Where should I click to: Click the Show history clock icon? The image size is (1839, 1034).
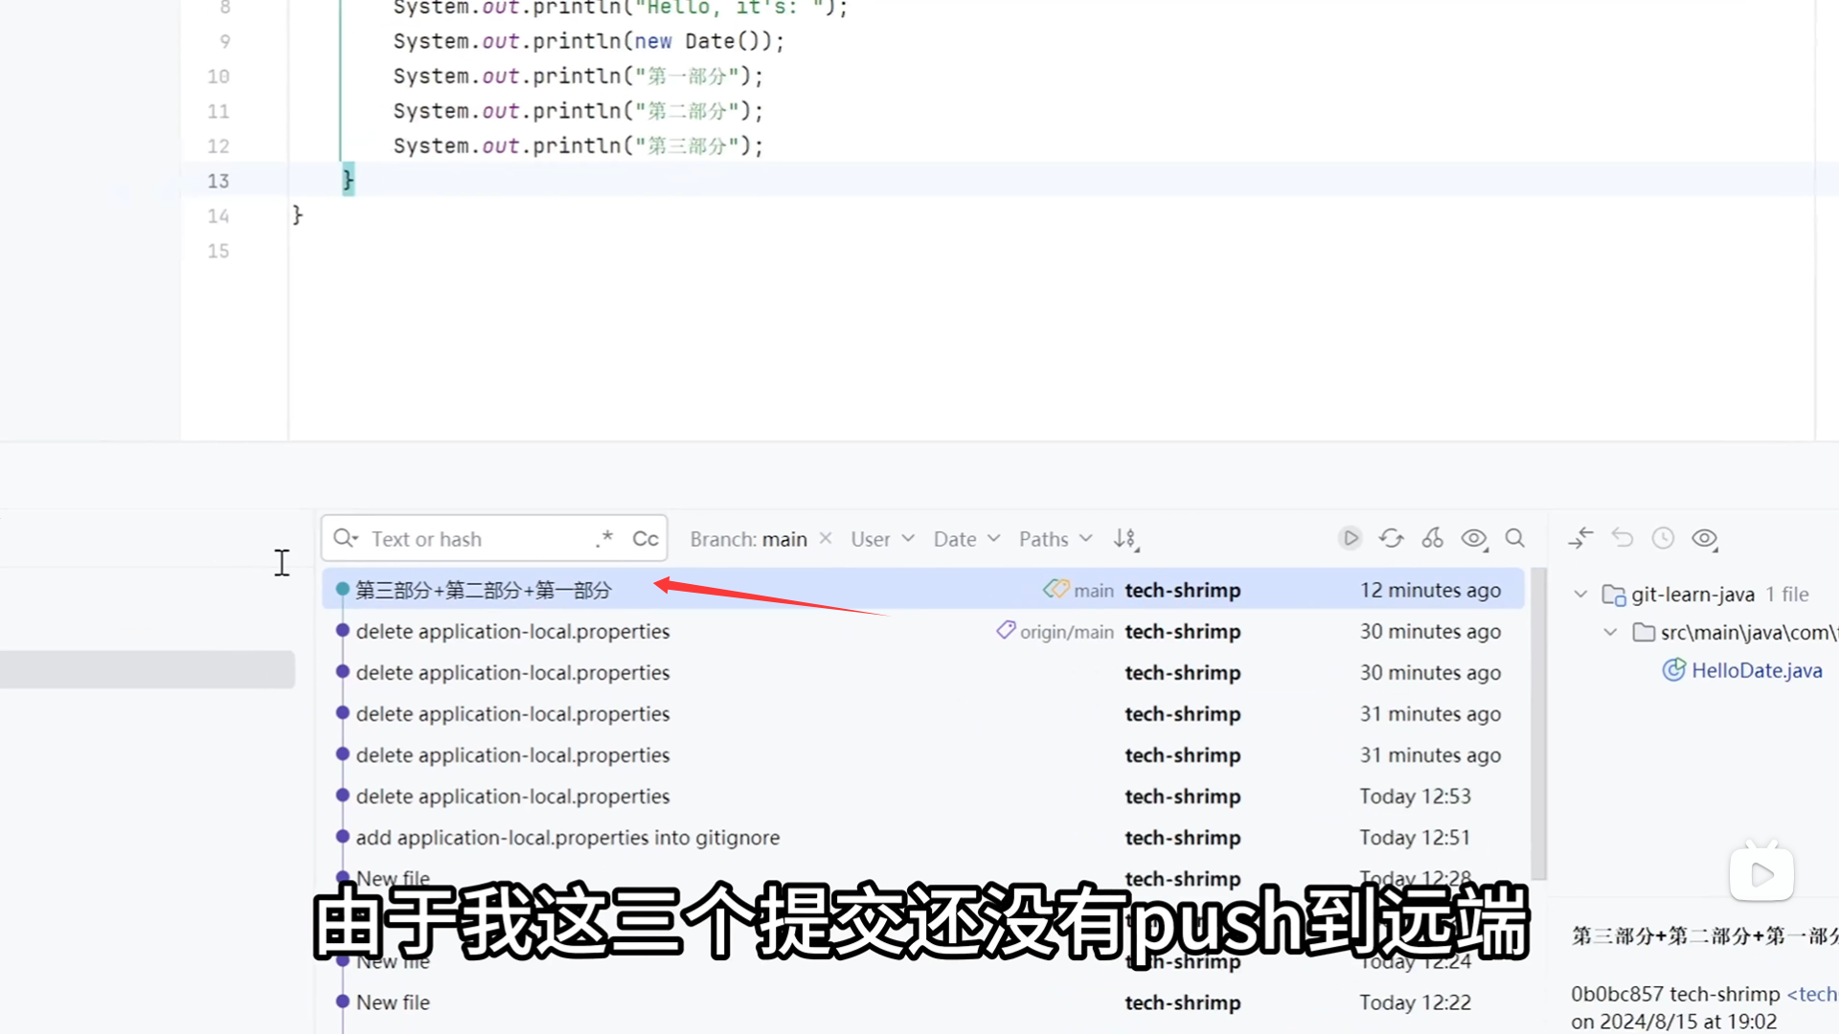click(x=1663, y=538)
